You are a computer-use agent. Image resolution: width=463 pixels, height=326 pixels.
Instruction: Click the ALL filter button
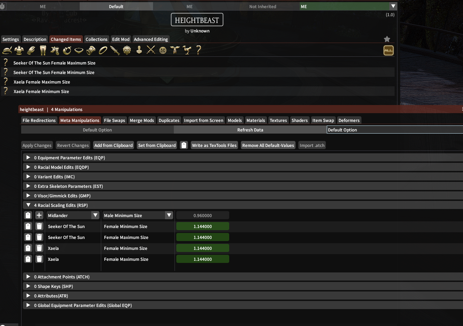pos(389,50)
